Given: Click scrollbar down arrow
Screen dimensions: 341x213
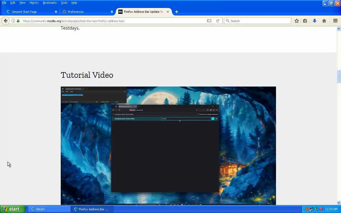Looking at the screenshot, I should [x=339, y=203].
